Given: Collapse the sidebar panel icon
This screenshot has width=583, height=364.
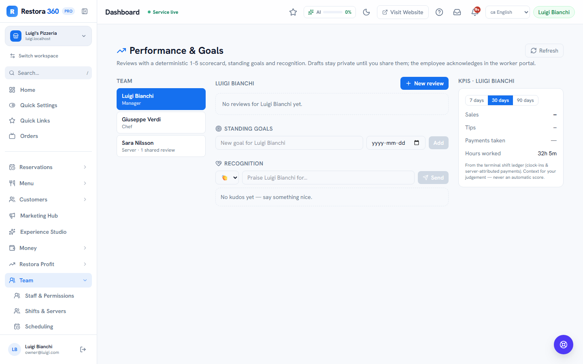Looking at the screenshot, I should click(85, 11).
